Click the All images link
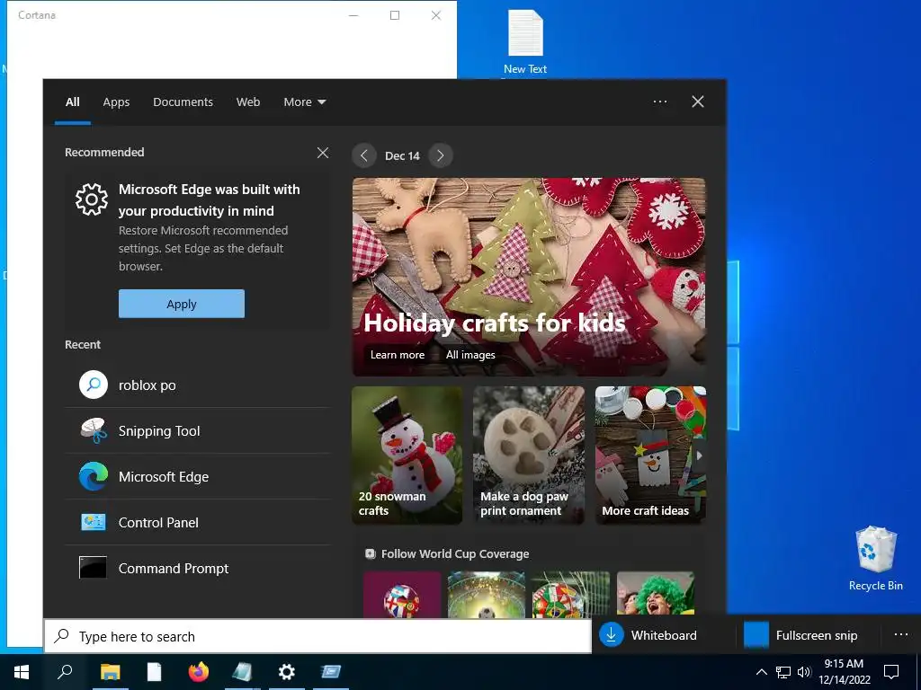 (x=470, y=355)
